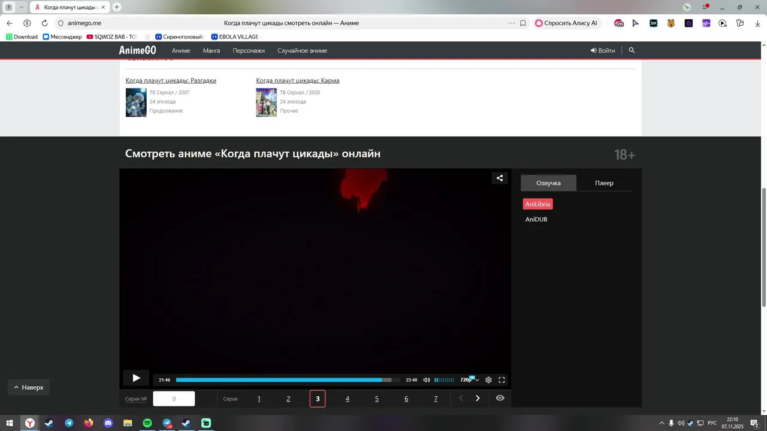767x431 pixels.
Task: Open link Когда плачут цикады: Карма
Action: point(297,81)
